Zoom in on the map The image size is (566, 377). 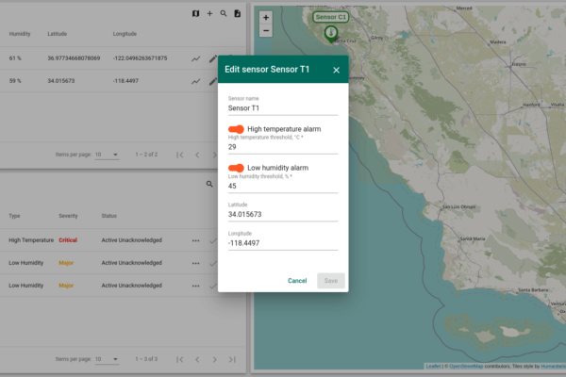(266, 17)
